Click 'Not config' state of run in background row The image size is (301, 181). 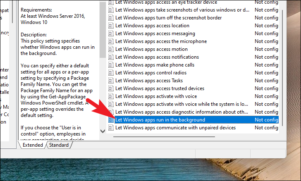[266, 120]
